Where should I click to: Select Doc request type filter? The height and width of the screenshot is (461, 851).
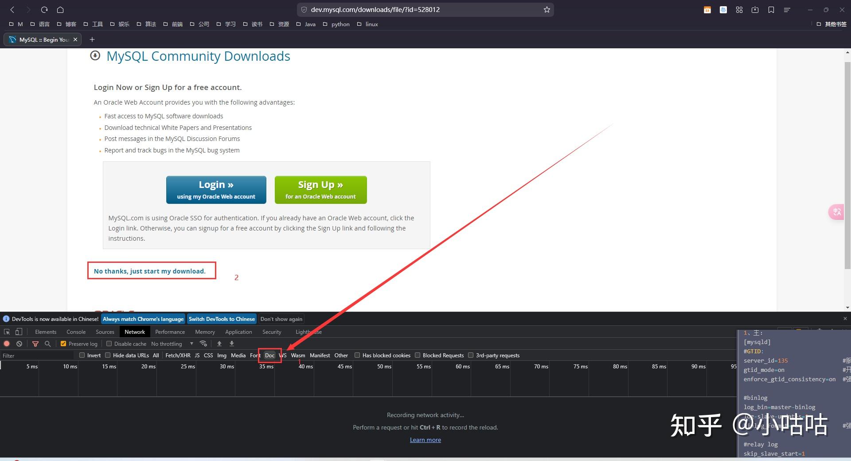pos(269,355)
